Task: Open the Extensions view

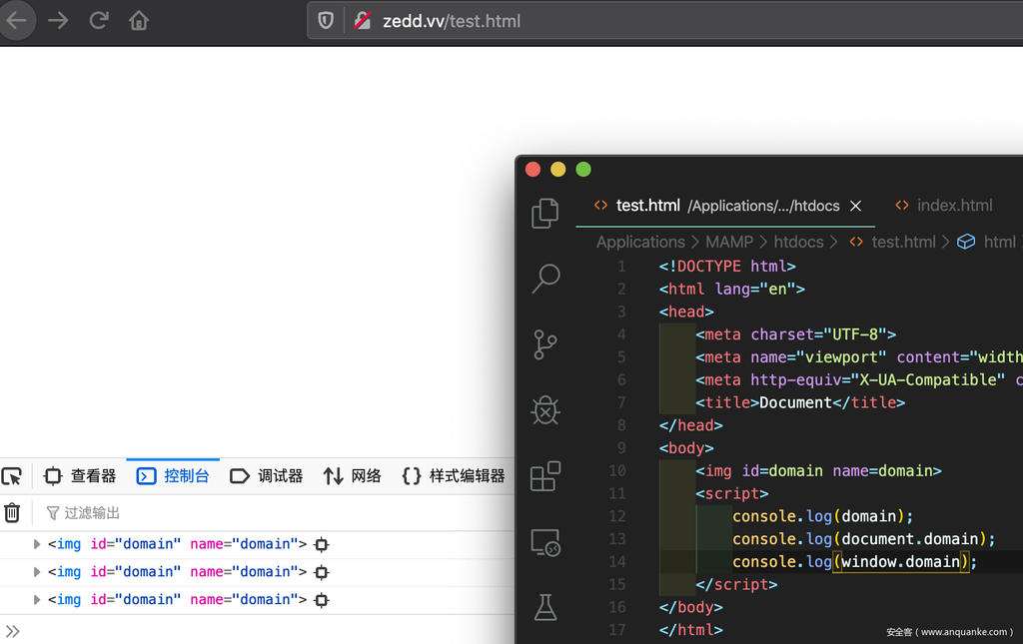Action: click(545, 476)
